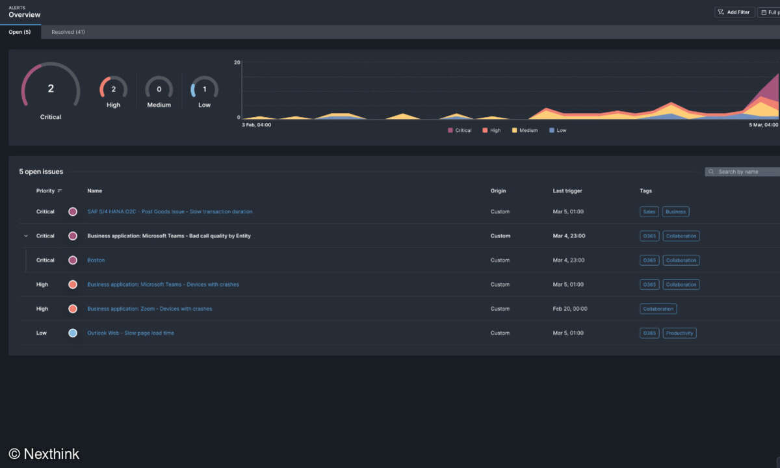Viewport: 780px width, 468px height.
Task: Toggle Low series in chart legend
Action: click(558, 131)
